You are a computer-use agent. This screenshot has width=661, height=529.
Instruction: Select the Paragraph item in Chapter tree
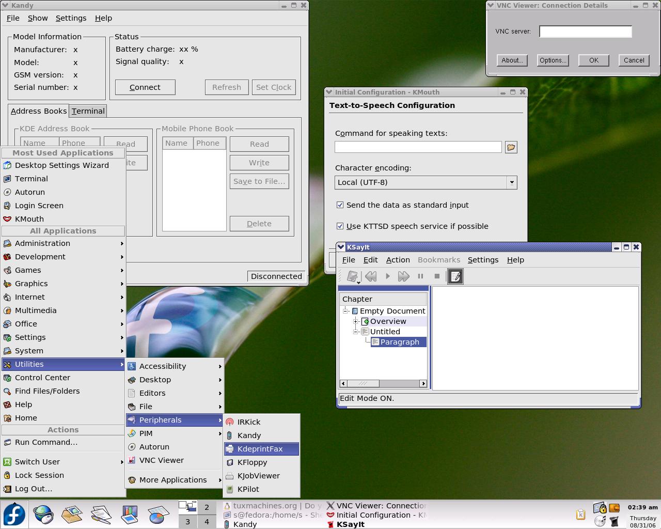(399, 342)
